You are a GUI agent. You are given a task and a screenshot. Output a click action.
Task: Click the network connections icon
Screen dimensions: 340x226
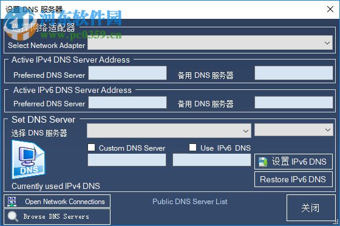point(12,202)
